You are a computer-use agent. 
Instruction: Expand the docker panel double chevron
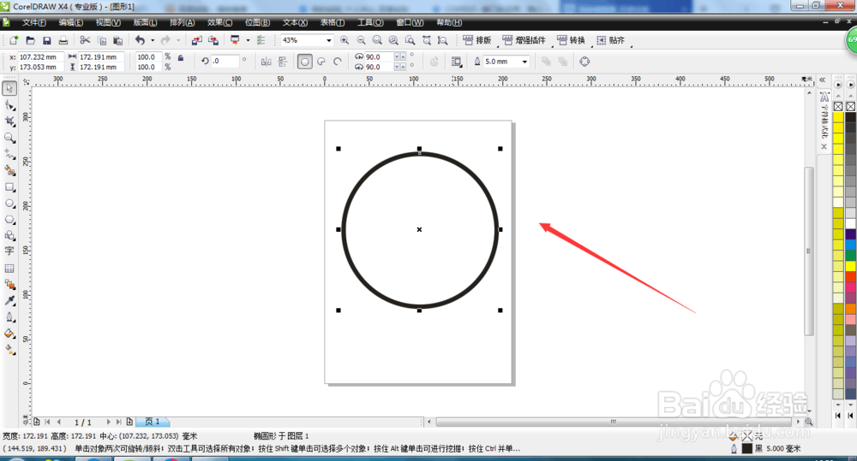coord(822,80)
